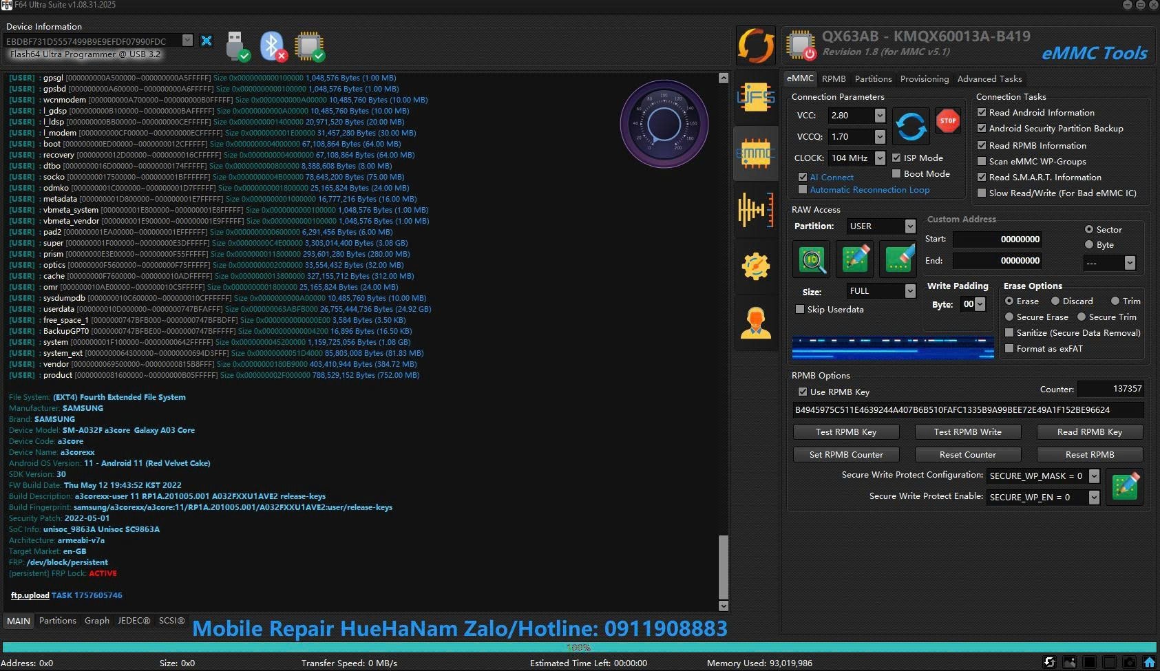Open the signal waveform tool in sidebar
The height and width of the screenshot is (671, 1160).
(x=756, y=209)
